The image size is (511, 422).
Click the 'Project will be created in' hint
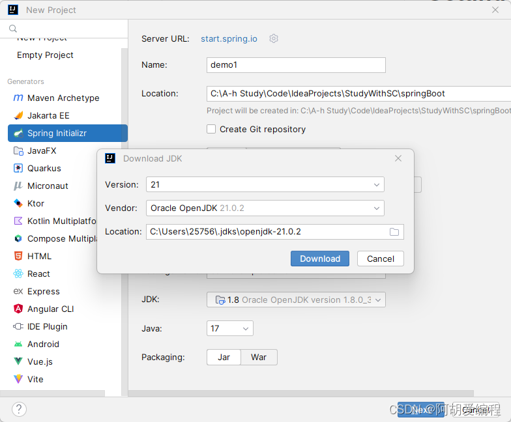358,111
